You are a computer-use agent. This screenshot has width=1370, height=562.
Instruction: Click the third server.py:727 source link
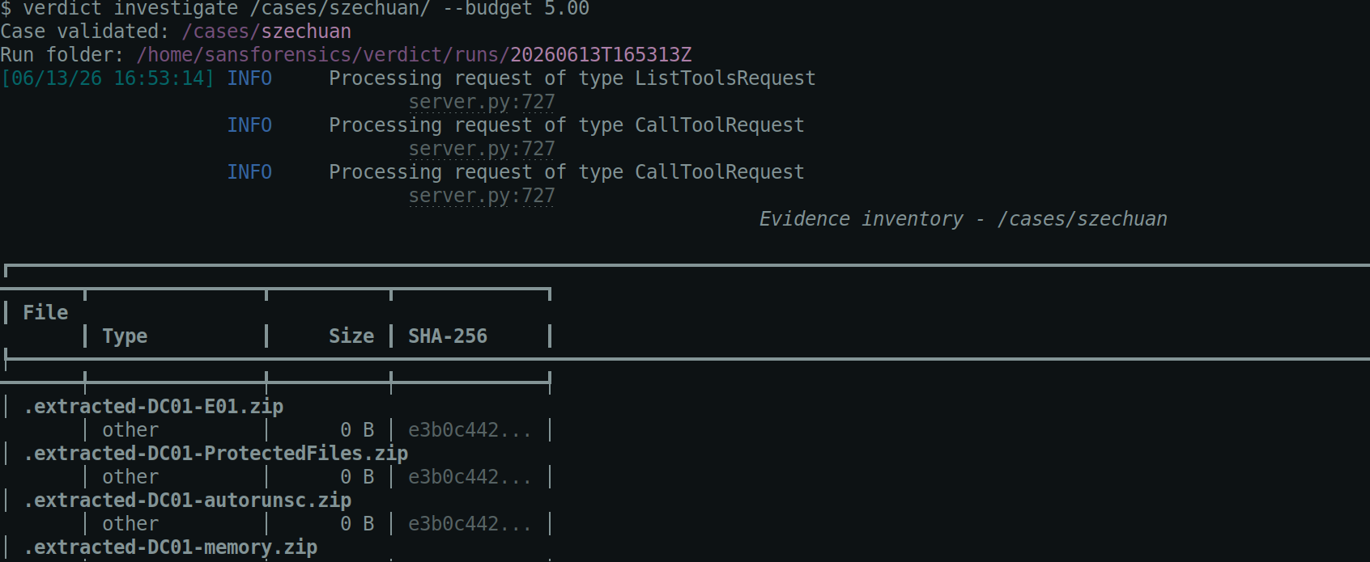pyautogui.click(x=482, y=196)
